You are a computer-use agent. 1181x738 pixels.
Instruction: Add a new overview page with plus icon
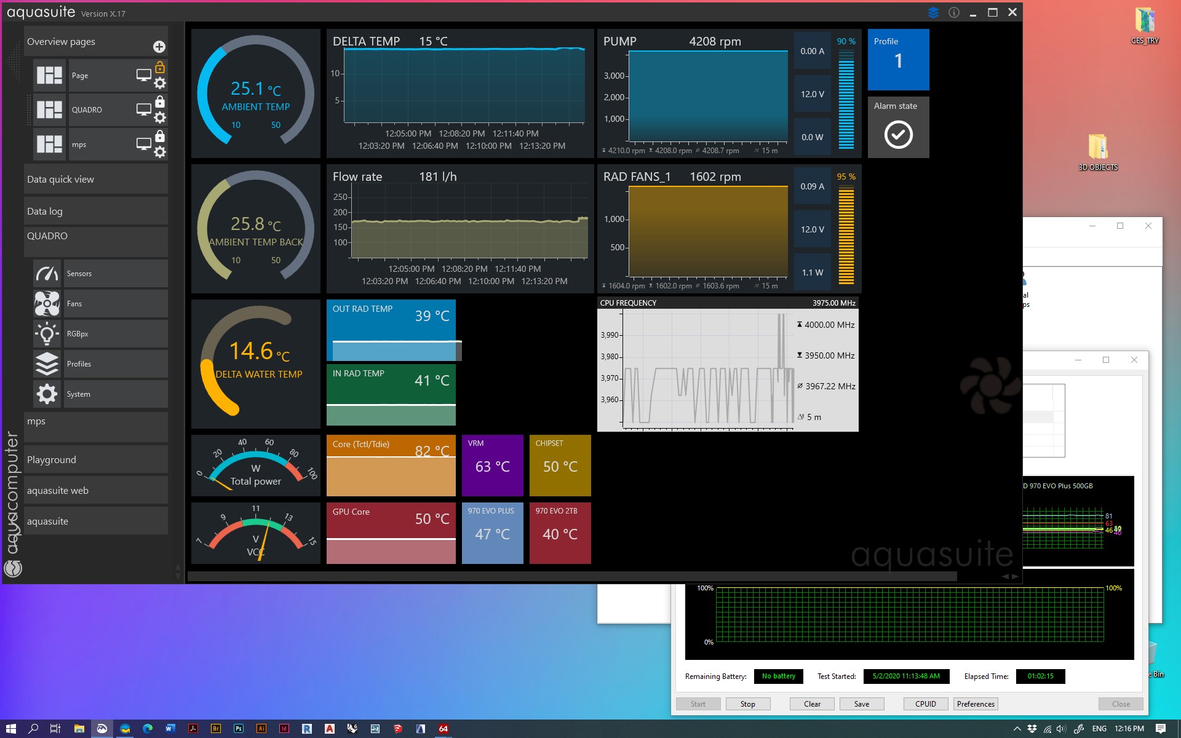[159, 47]
